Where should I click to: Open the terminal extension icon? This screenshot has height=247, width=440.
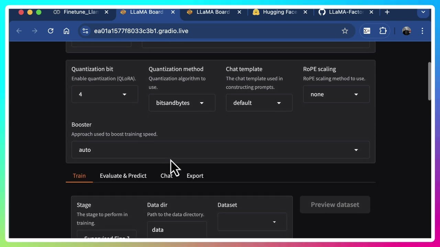click(x=367, y=31)
